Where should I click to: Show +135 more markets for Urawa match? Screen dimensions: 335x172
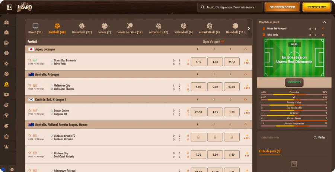click(247, 62)
